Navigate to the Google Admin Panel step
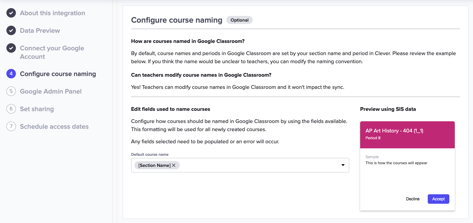473x223 pixels. coord(51,91)
